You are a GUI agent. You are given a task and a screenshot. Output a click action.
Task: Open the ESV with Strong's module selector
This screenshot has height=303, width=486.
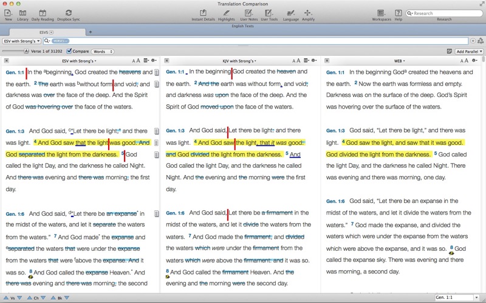tap(21, 41)
